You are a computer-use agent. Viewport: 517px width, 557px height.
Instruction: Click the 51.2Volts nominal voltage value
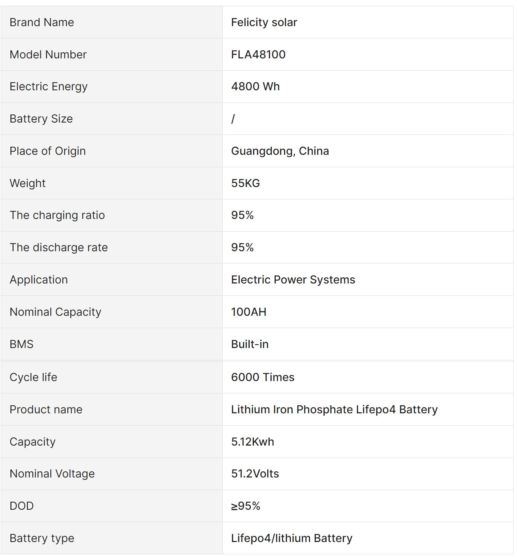pyautogui.click(x=255, y=474)
